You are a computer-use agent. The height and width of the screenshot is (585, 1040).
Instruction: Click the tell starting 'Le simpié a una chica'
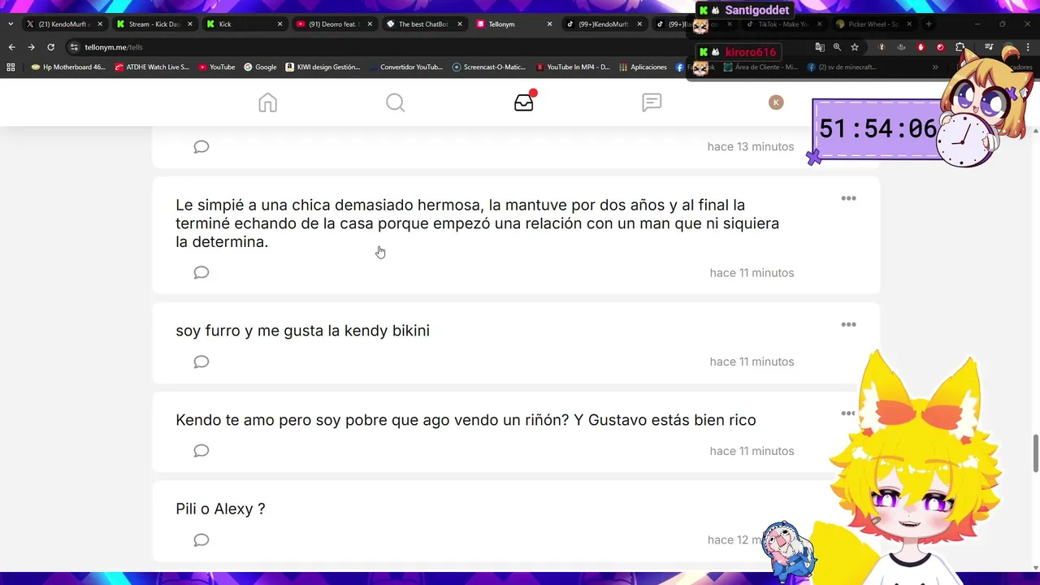pyautogui.click(x=477, y=223)
